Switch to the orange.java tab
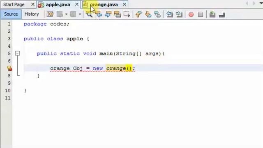The height and width of the screenshot is (148, 263). pyautogui.click(x=104, y=5)
